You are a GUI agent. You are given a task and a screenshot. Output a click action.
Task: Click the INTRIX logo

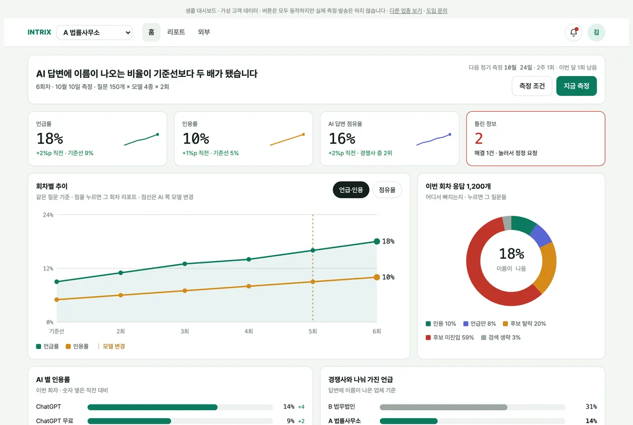[x=40, y=32]
